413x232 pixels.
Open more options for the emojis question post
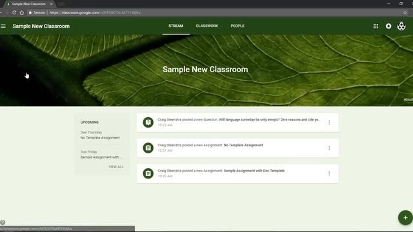(329, 122)
